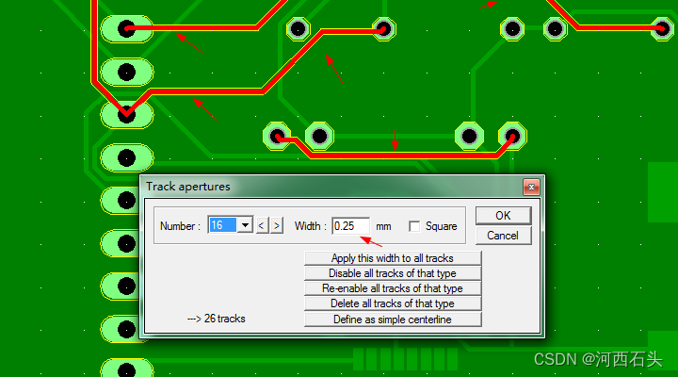The image size is (678, 377).
Task: Open the Number dropdown list
Action: 246,225
